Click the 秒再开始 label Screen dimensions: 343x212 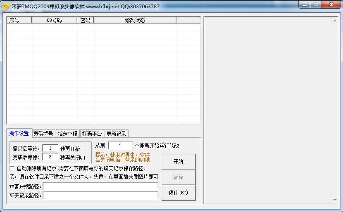tap(70, 149)
